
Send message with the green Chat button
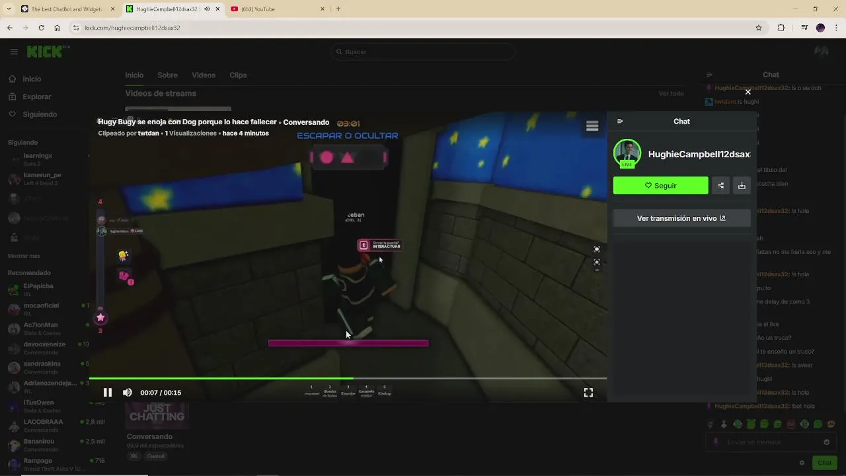pos(824,463)
